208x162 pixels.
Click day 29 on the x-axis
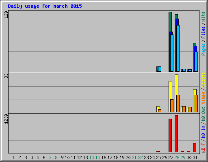[x=183, y=158]
